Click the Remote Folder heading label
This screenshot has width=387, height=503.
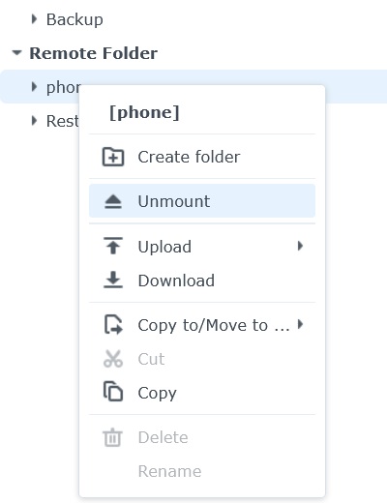click(94, 53)
